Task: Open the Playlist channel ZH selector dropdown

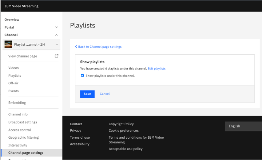Action: [x=31, y=45]
